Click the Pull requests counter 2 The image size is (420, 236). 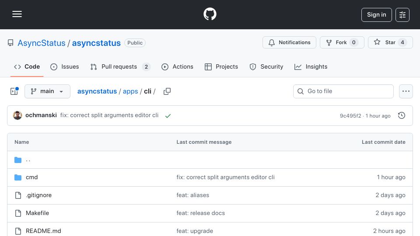tap(146, 66)
